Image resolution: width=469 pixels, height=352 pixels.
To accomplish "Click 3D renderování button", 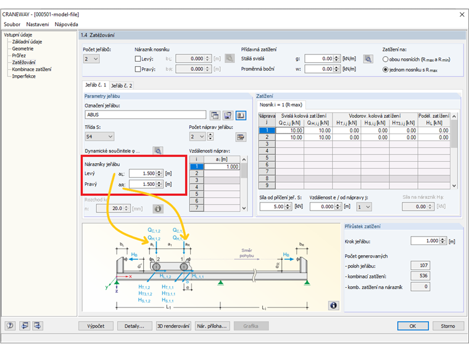I will (173, 326).
